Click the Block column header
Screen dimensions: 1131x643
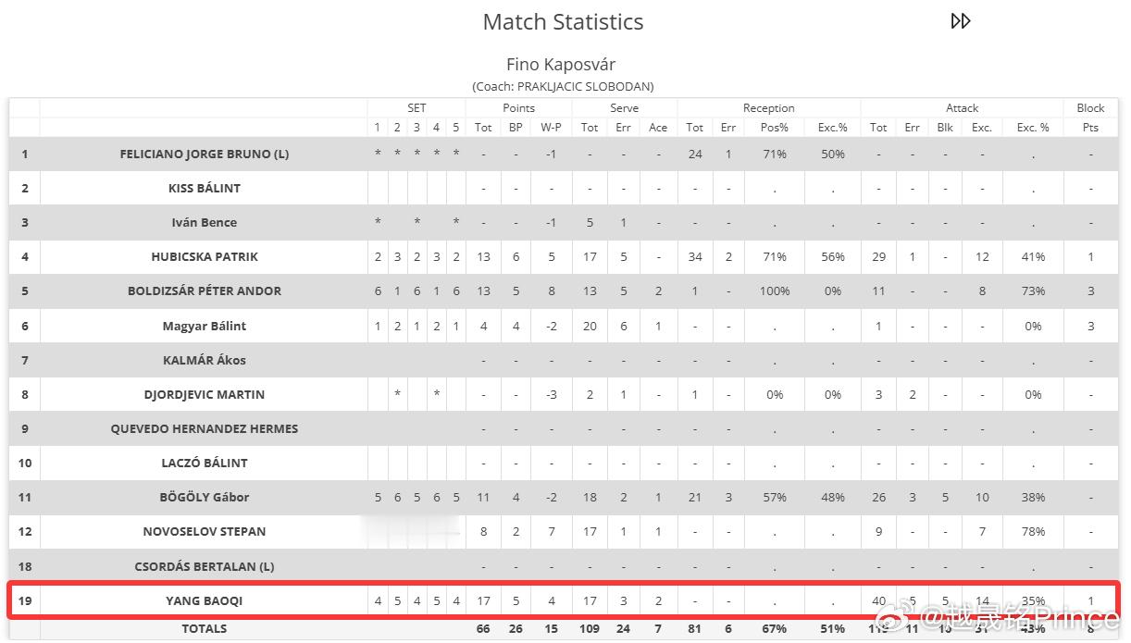[x=1090, y=108]
